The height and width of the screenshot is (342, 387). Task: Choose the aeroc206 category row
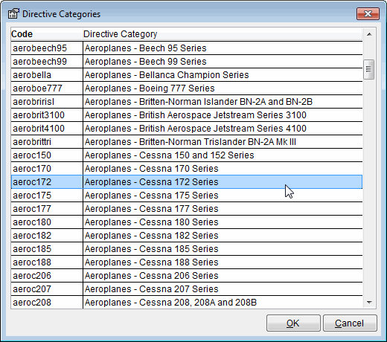pos(187,276)
